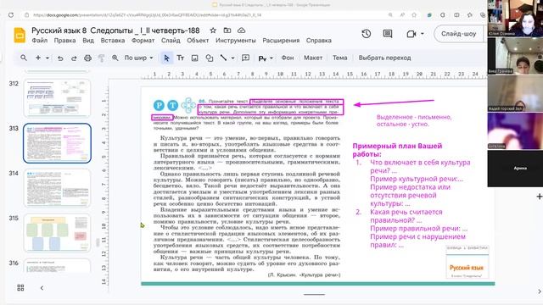Select slide 313 thumbnail

tap(57, 143)
